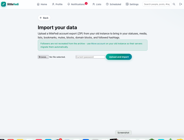The height and width of the screenshot is (140, 184).
Task: Open Notifications from the nav bar
Action: (76, 4)
